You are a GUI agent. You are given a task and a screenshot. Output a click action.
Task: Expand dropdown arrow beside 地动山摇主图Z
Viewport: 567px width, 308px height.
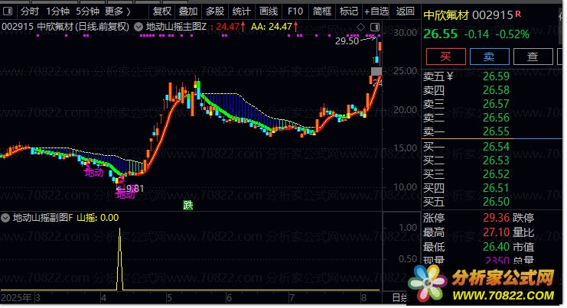tap(138, 27)
